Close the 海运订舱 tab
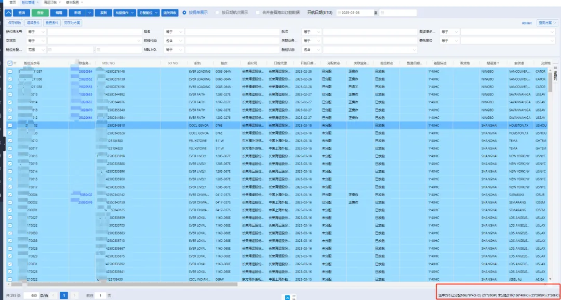561x300 pixels. (59, 3)
